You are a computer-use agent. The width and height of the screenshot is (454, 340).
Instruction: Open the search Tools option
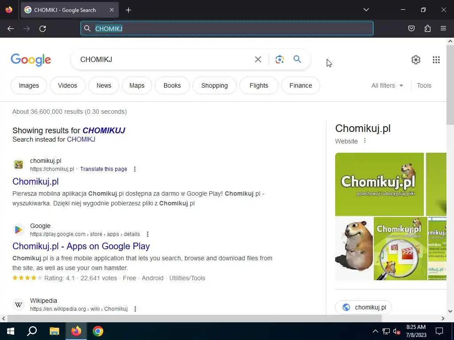pyautogui.click(x=424, y=85)
